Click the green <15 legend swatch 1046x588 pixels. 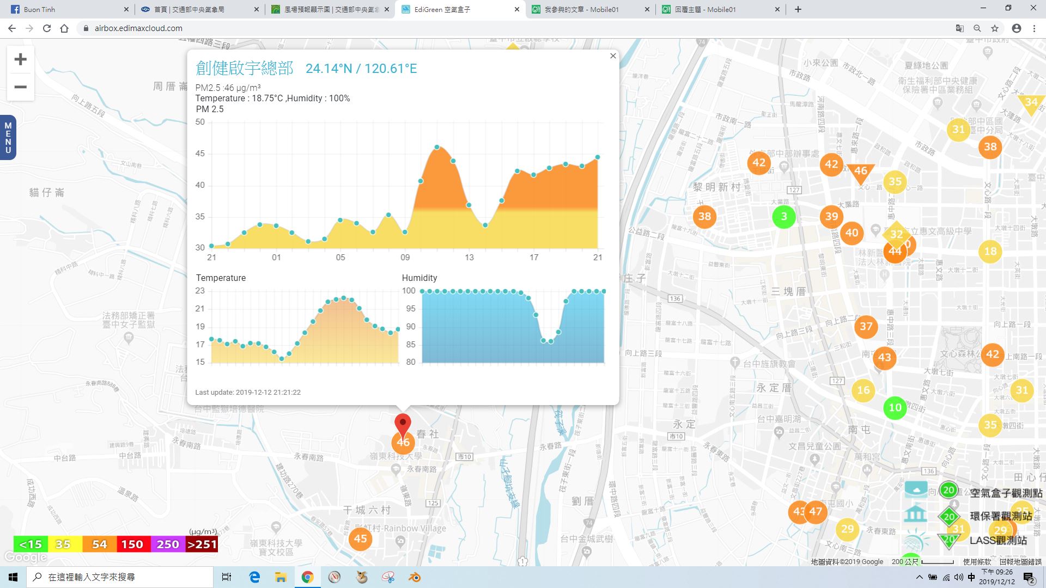31,544
